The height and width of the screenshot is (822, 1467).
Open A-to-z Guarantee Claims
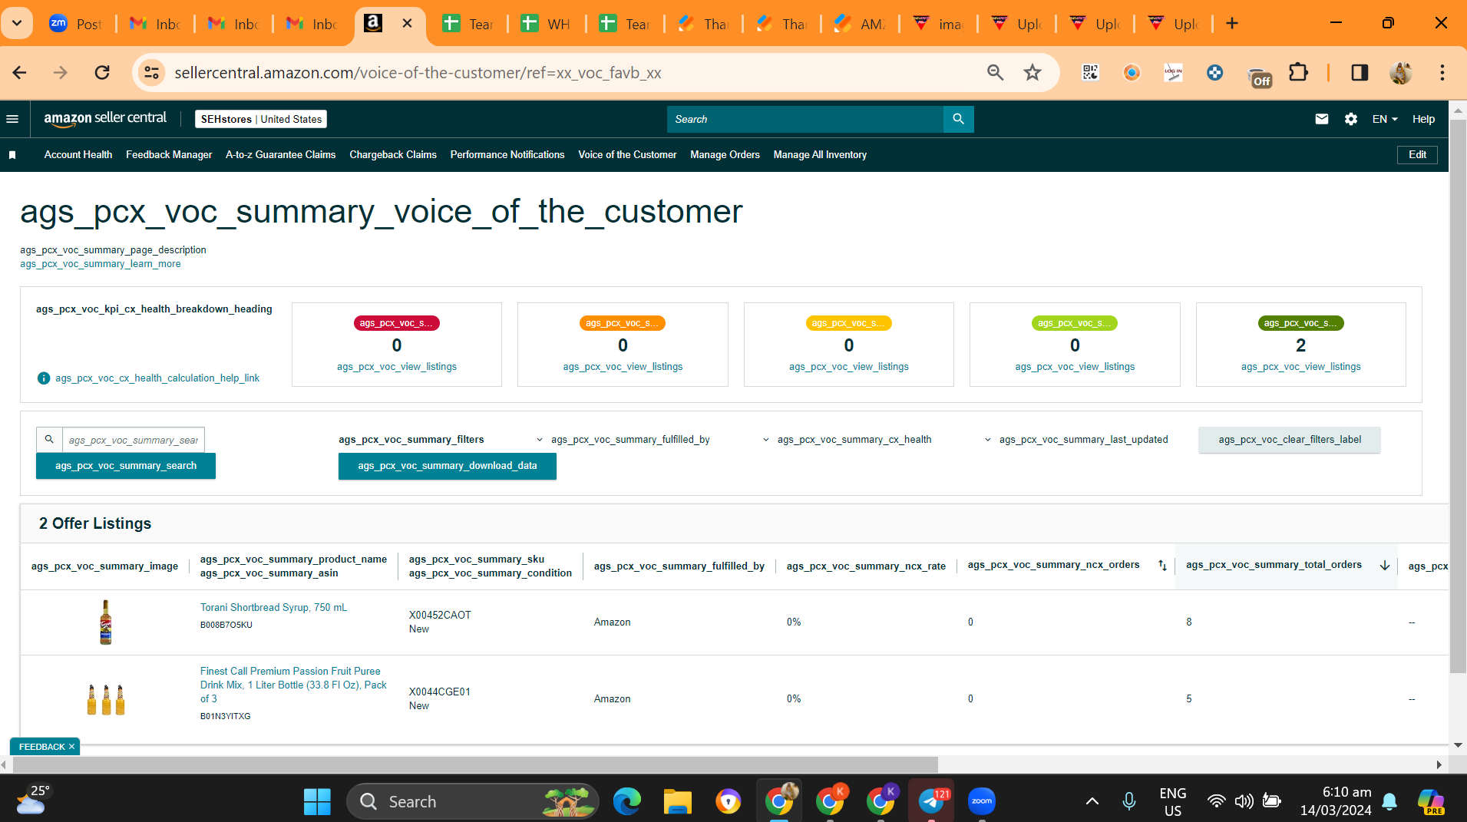(281, 155)
